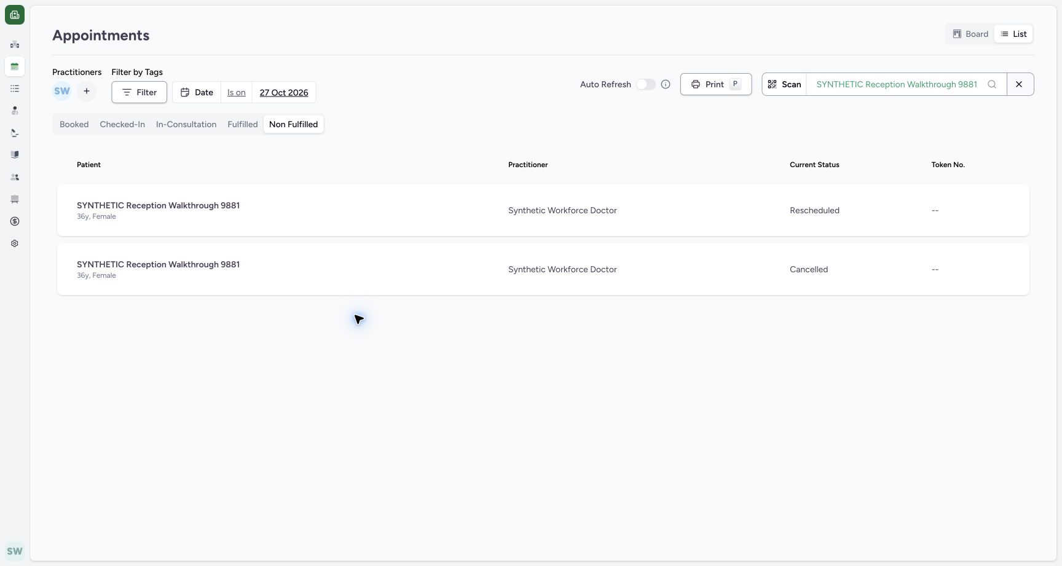Image resolution: width=1062 pixels, height=566 pixels.
Task: Click the Auto Refresh info icon
Action: (666, 84)
